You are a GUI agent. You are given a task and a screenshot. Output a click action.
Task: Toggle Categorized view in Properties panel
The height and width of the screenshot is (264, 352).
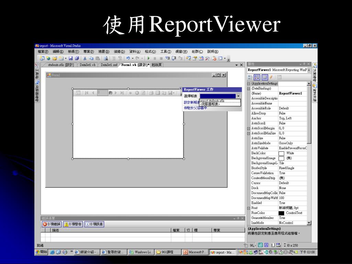coord(250,77)
